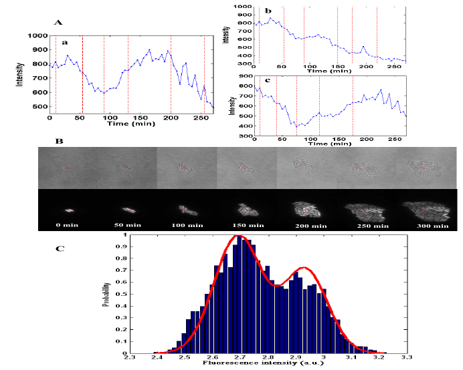Select brightfield colony image in 150 min column
Screen dimensions: 463x370
pos(246,168)
